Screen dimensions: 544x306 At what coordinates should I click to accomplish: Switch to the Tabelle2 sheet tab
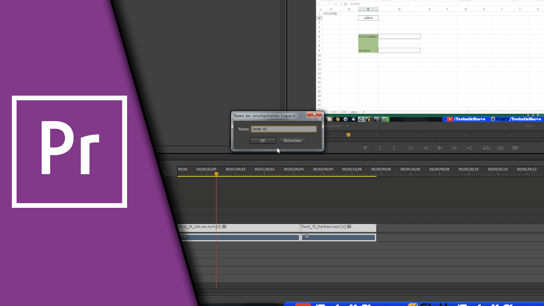pyautogui.click(x=343, y=111)
